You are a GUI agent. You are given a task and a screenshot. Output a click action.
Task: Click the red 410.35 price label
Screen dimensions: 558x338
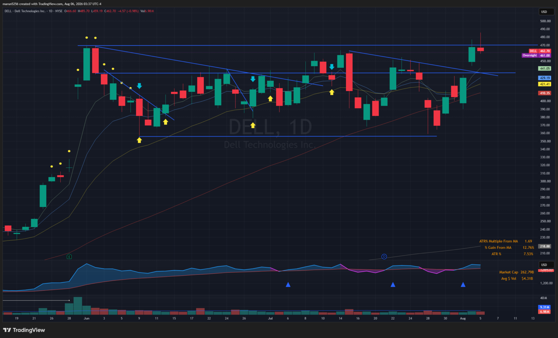(x=545, y=93)
